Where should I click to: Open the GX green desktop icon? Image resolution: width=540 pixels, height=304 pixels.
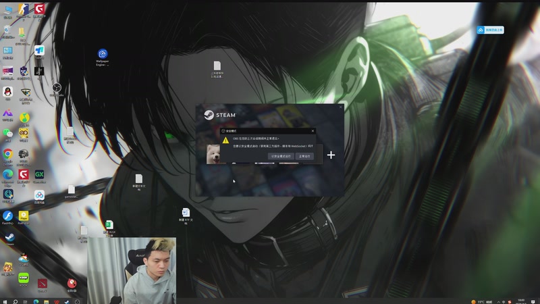39,176
